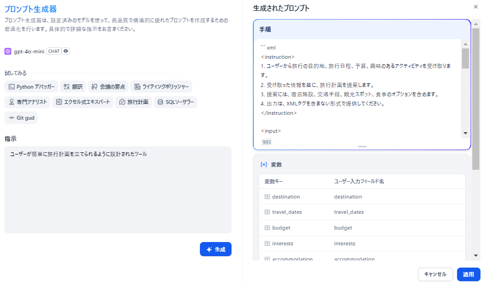487x285 pixels.
Task: Select the SQLソーサラー template
Action: (175, 102)
